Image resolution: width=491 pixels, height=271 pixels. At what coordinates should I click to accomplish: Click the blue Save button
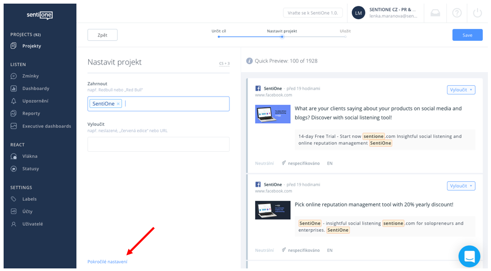tap(467, 35)
